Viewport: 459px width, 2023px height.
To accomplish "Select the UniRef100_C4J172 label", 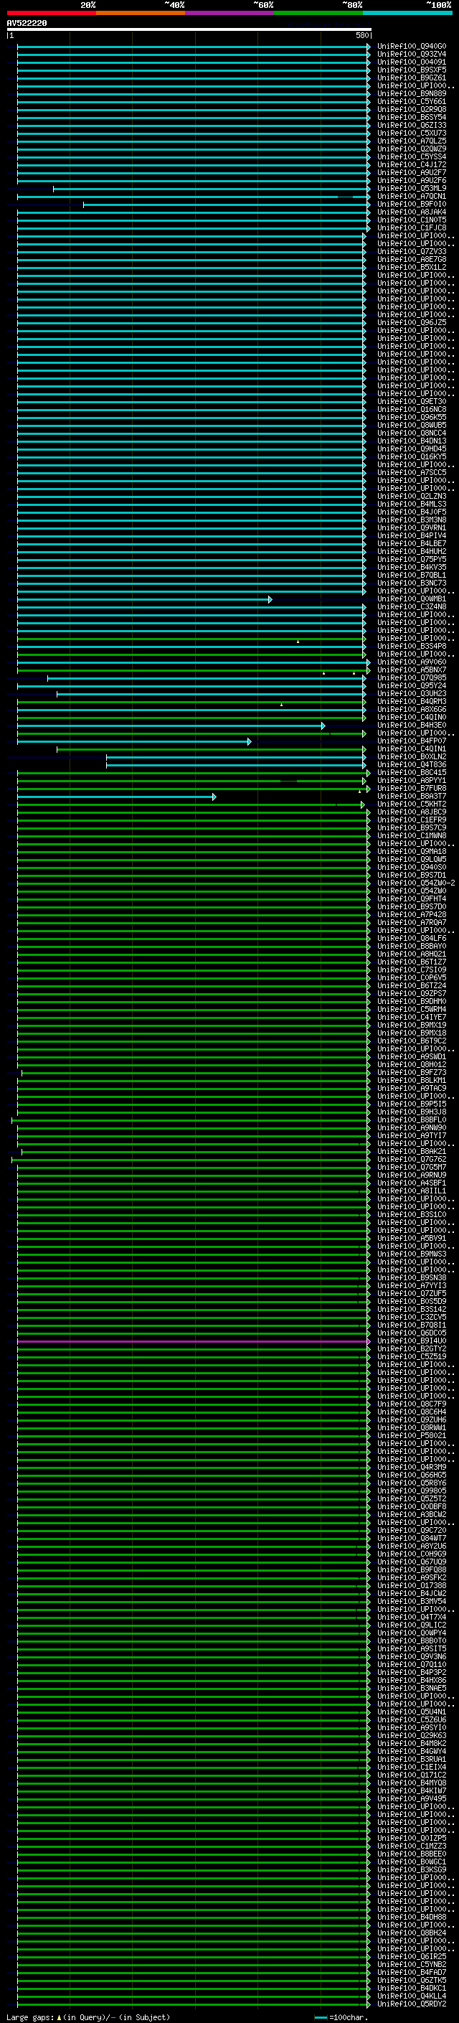I will [411, 166].
